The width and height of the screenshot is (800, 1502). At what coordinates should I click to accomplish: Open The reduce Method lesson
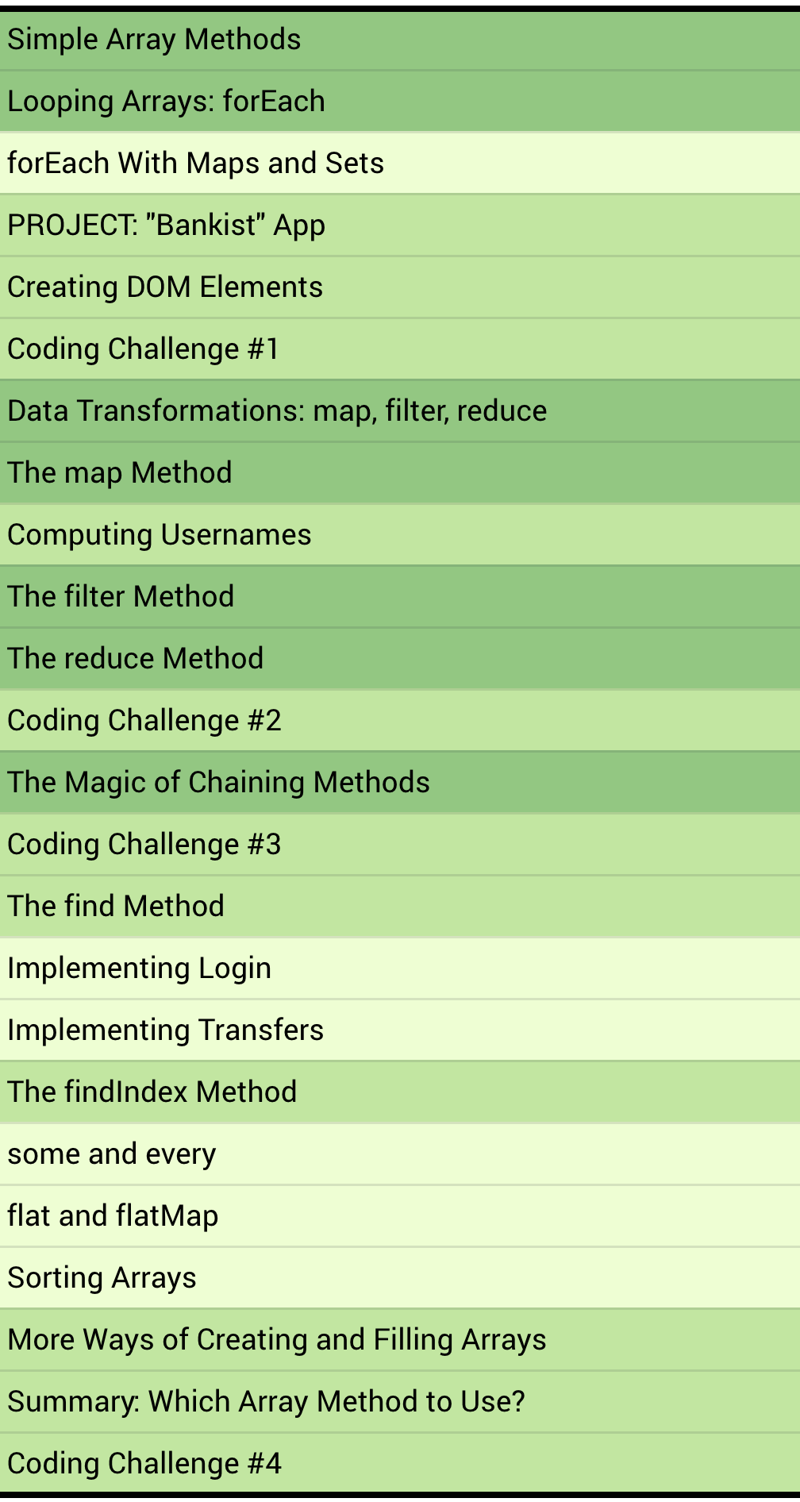[x=135, y=659]
